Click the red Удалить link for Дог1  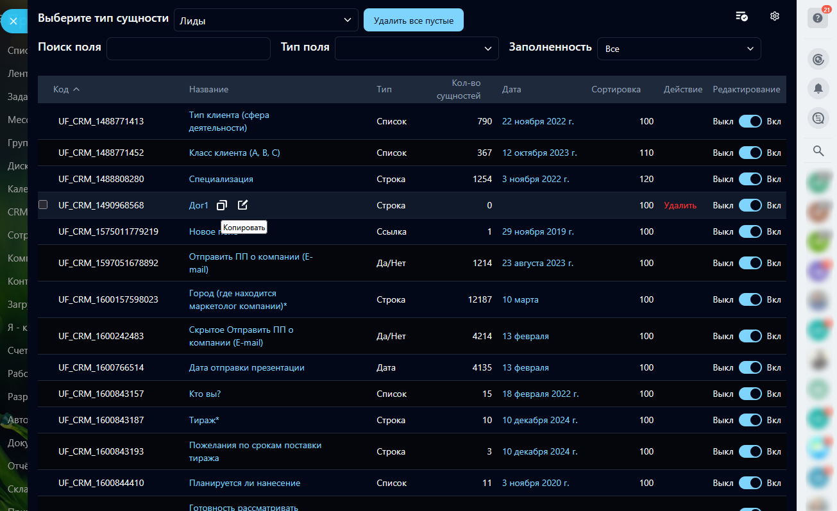coord(680,205)
